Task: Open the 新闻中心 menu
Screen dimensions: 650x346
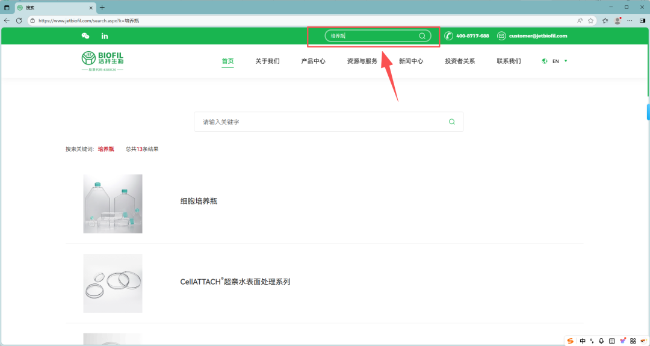Action: coord(411,61)
